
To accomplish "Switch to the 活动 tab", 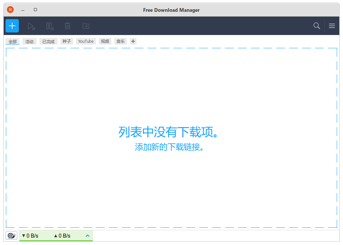I will (29, 41).
